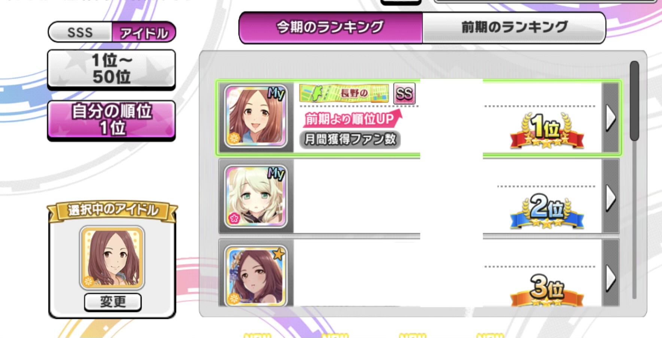The image size is (662, 338).
Task: Click the SS rank badge
Action: 404,94
